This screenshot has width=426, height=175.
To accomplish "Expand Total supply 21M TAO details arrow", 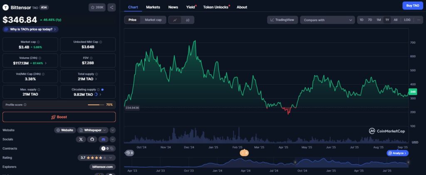I will click(x=96, y=79).
